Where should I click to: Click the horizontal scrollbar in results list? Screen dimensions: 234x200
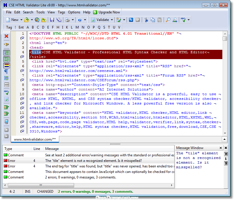[x=41, y=185]
